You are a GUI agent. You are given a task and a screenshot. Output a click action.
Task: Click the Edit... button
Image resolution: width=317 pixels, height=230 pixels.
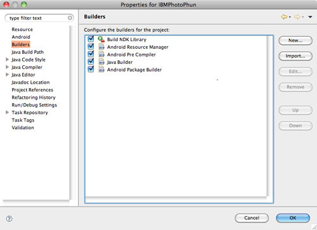pos(295,72)
